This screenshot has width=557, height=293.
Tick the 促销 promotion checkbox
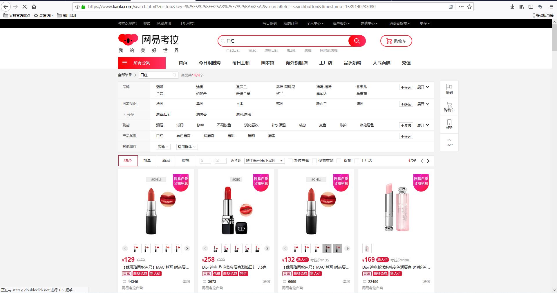pos(339,161)
